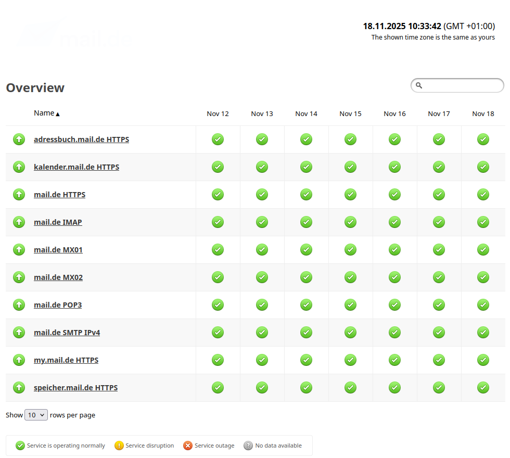Image resolution: width=510 pixels, height=458 pixels.
Task: Click Nov 16 status check for my.mail.de HTTPS
Action: click(394, 360)
